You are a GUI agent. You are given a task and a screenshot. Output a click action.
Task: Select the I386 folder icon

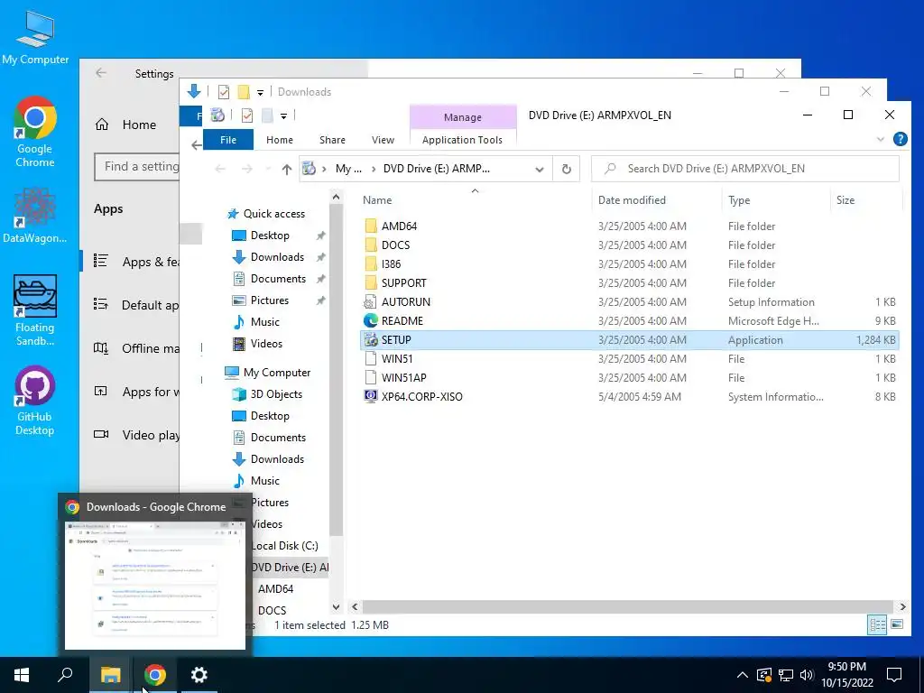pos(371,263)
